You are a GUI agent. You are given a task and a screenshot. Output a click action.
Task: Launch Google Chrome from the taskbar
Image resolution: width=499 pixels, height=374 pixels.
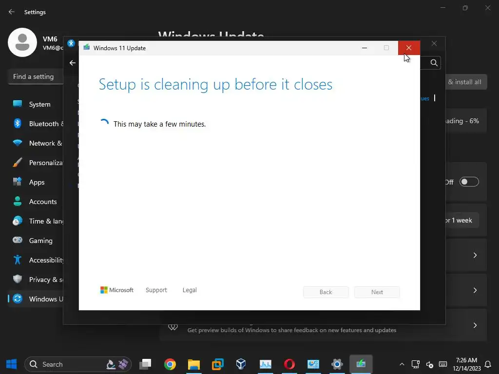click(x=170, y=364)
